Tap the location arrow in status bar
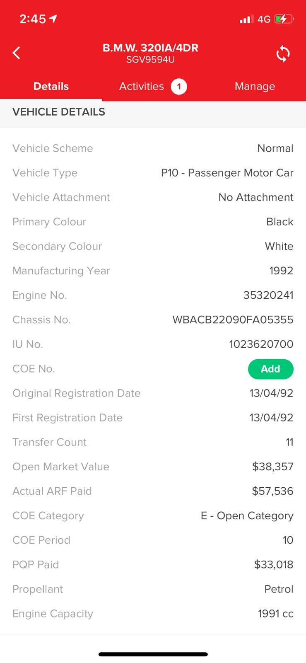The height and width of the screenshot is (663, 306). point(53,19)
